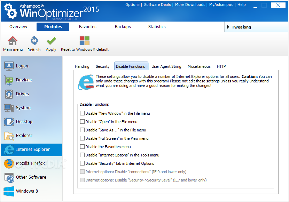Check Disable "New Window" in File menu
The height and width of the screenshot is (202, 289).
pos(83,113)
